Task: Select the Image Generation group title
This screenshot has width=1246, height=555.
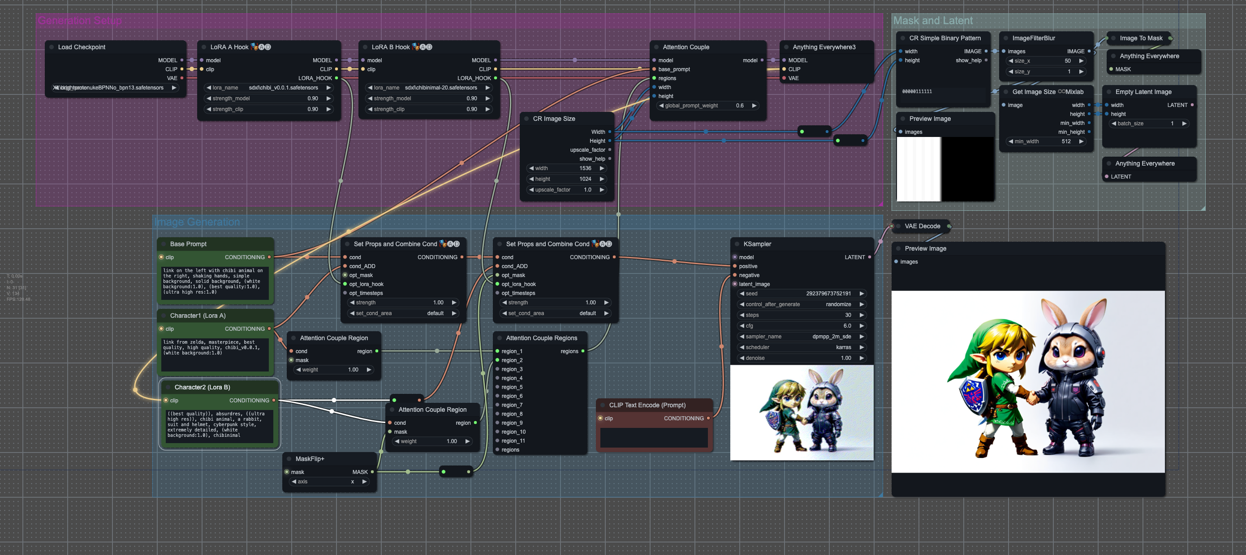Action: pos(197,222)
